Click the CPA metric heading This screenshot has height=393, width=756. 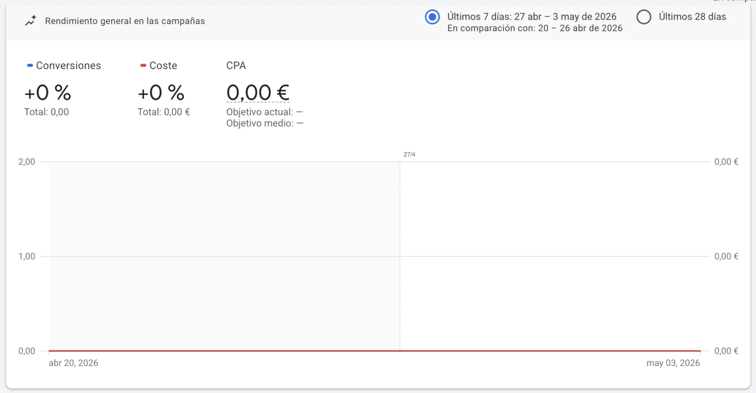point(236,66)
